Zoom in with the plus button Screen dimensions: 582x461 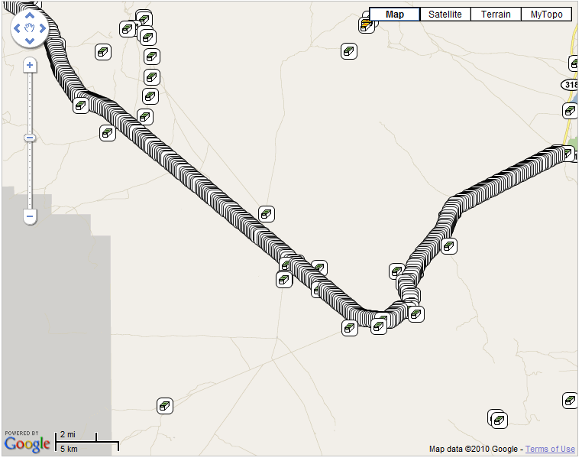click(x=30, y=66)
